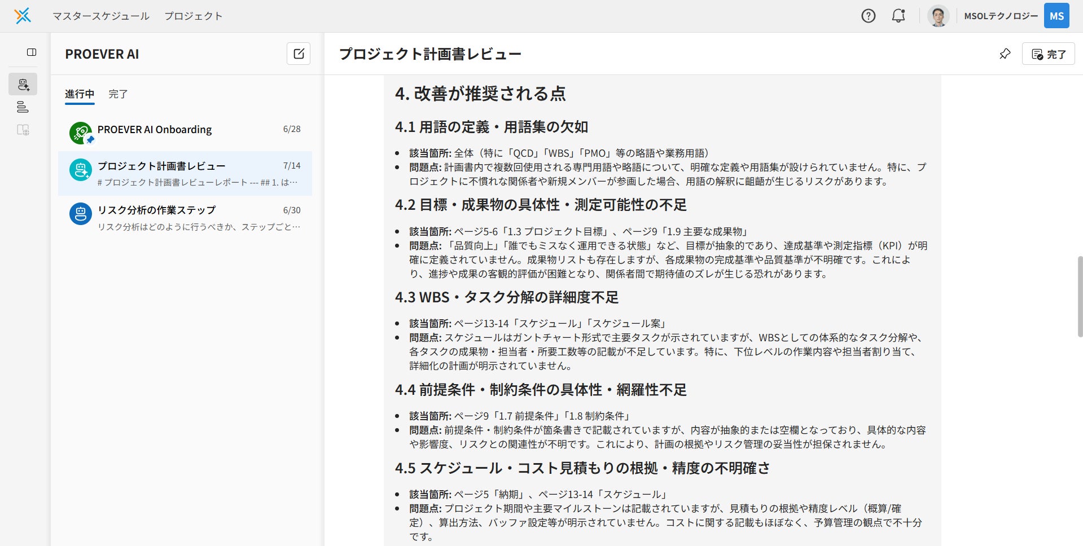Open the help question mark icon
The width and height of the screenshot is (1083, 546).
click(x=869, y=16)
